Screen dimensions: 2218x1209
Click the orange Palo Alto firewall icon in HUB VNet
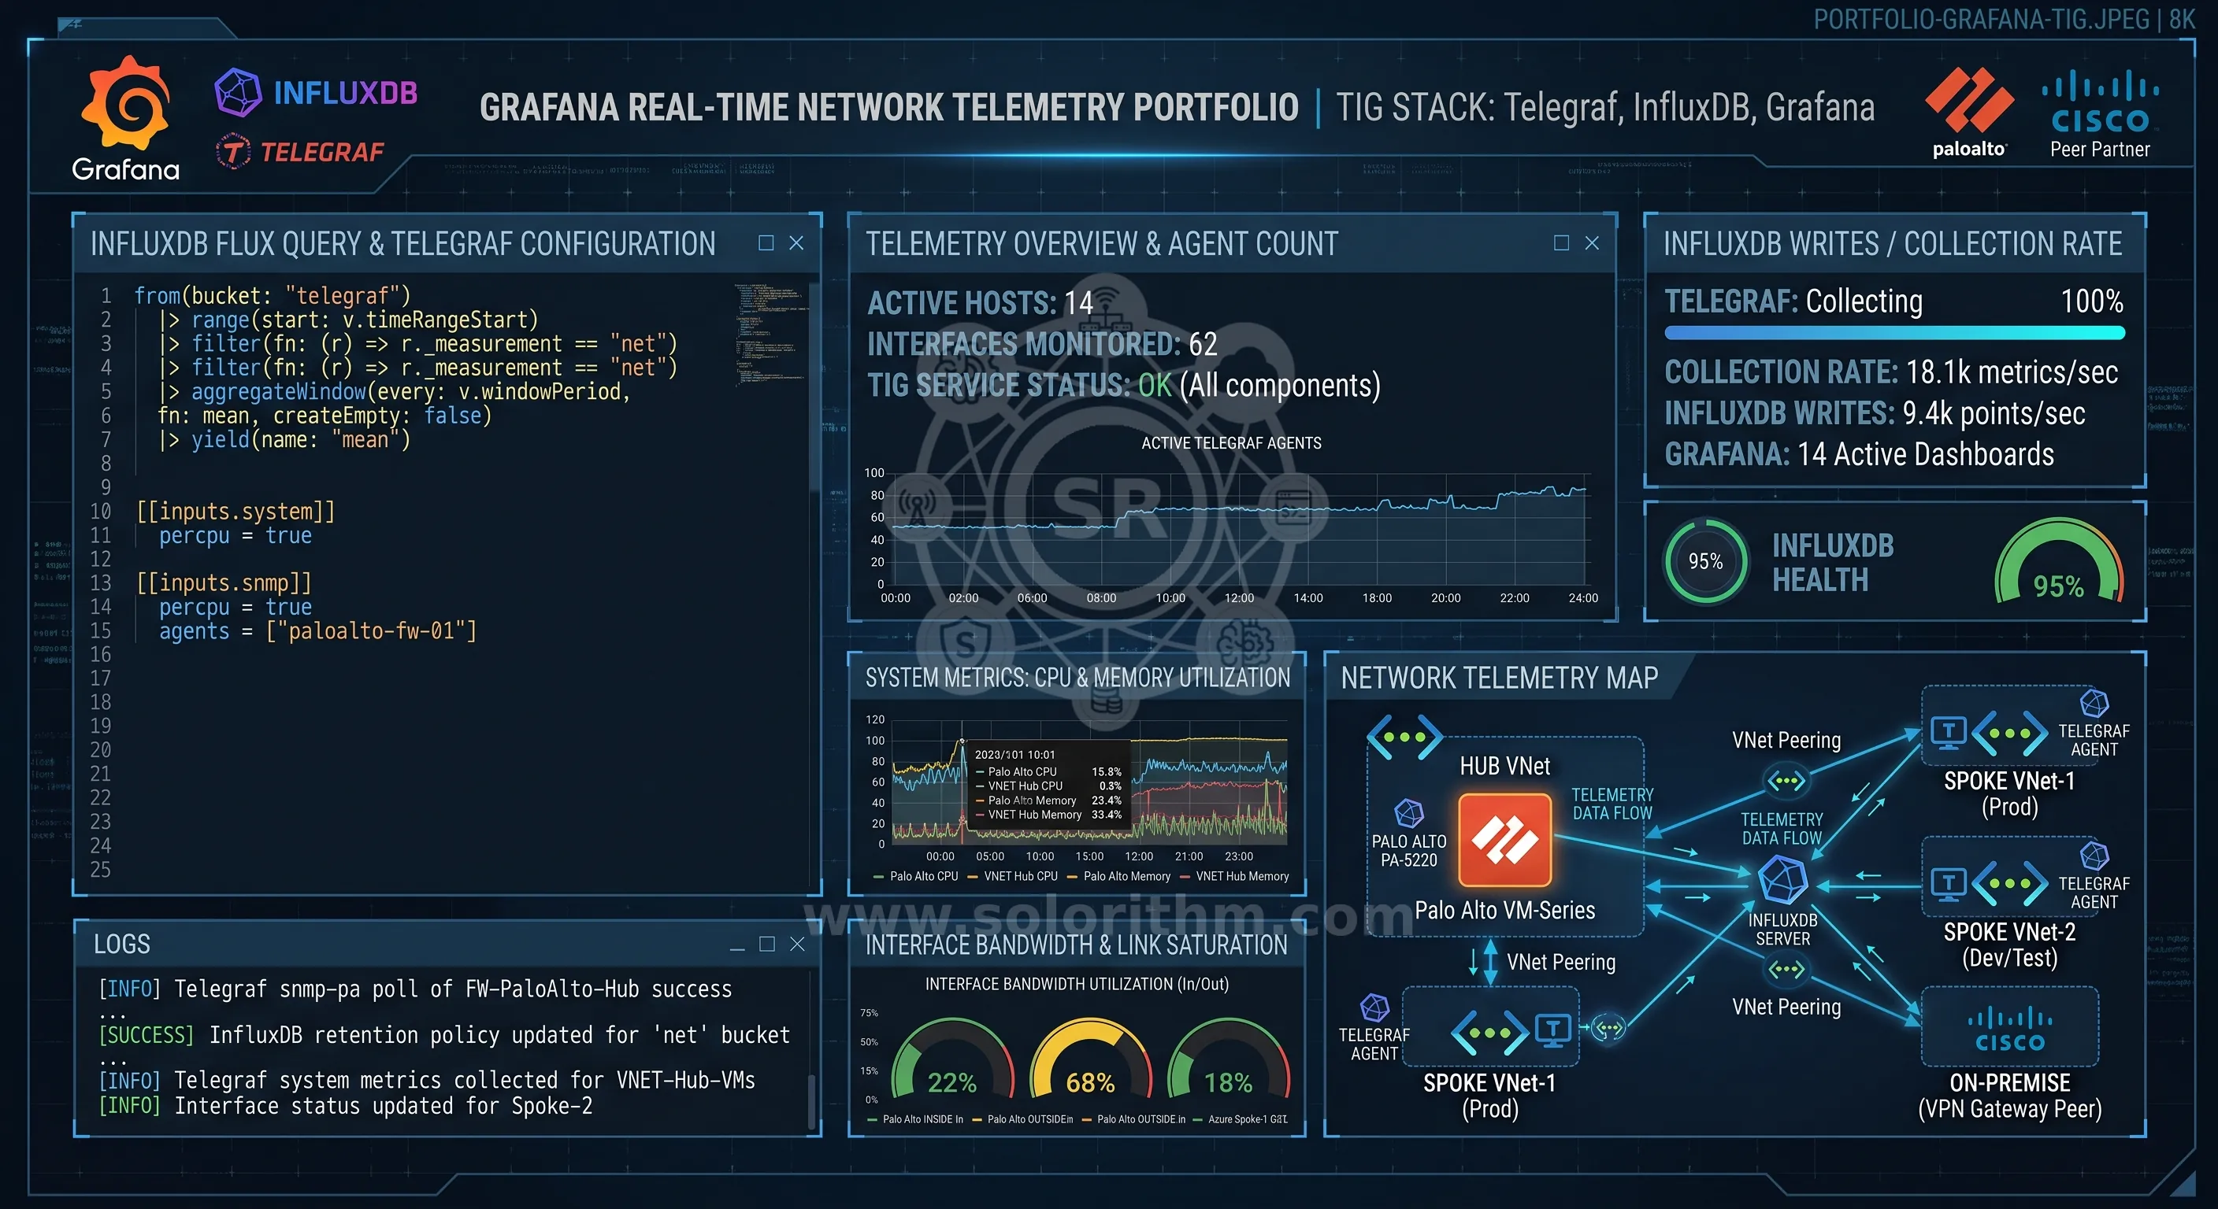click(x=1504, y=840)
